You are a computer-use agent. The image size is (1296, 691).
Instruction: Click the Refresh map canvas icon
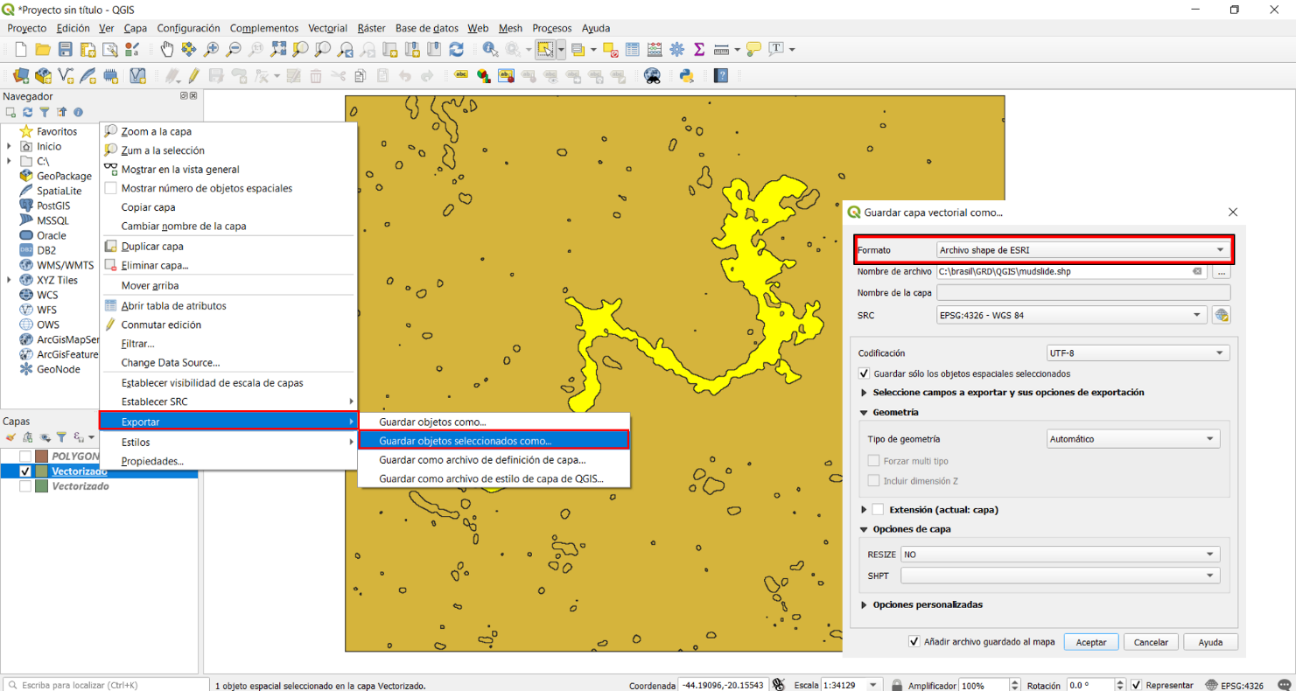456,49
